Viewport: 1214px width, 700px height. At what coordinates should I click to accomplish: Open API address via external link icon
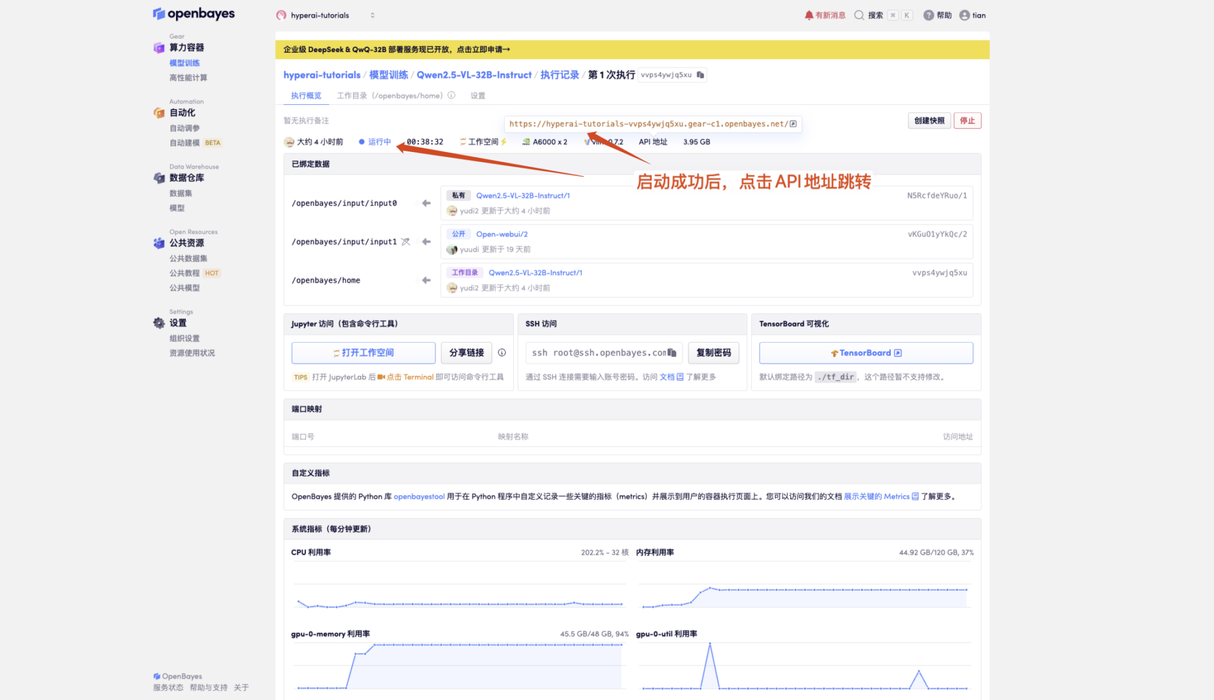(x=793, y=123)
